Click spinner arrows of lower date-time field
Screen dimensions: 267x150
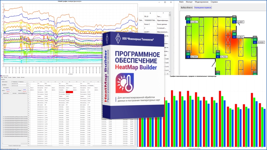(27, 86)
